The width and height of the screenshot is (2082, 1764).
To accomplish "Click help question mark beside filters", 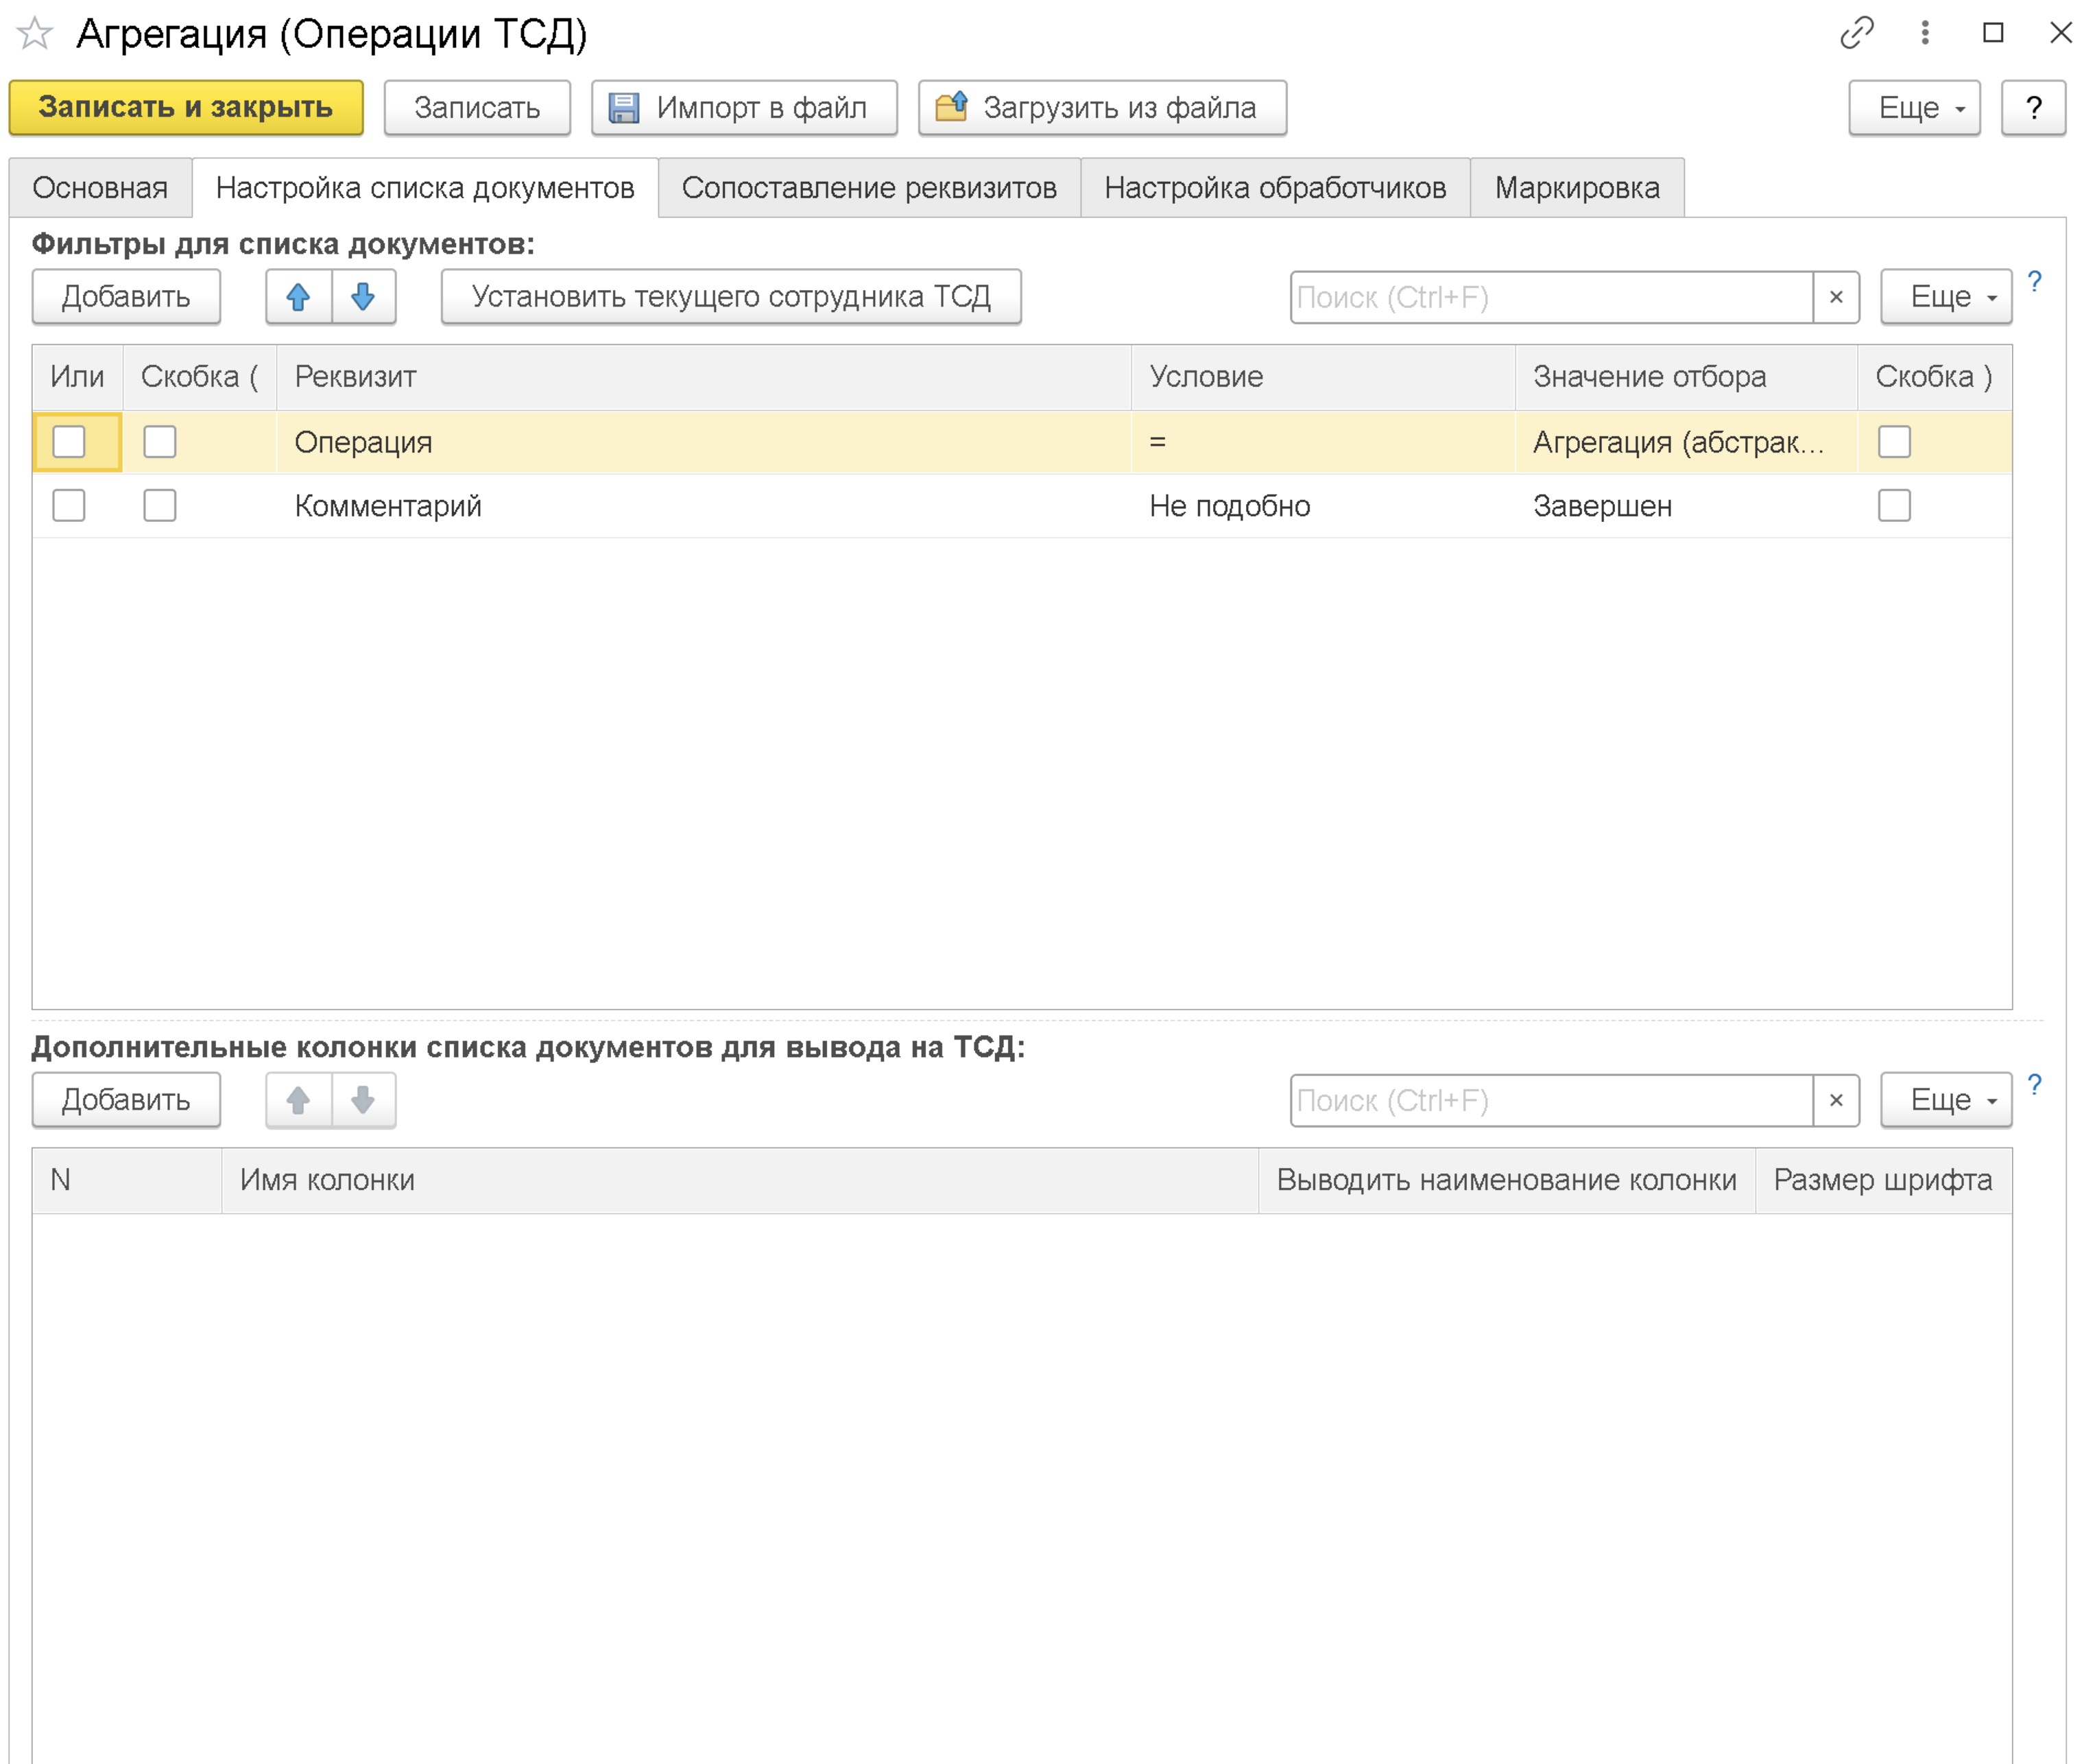I will coord(2033,282).
